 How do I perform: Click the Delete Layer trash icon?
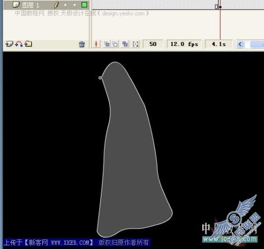[x=82, y=44]
